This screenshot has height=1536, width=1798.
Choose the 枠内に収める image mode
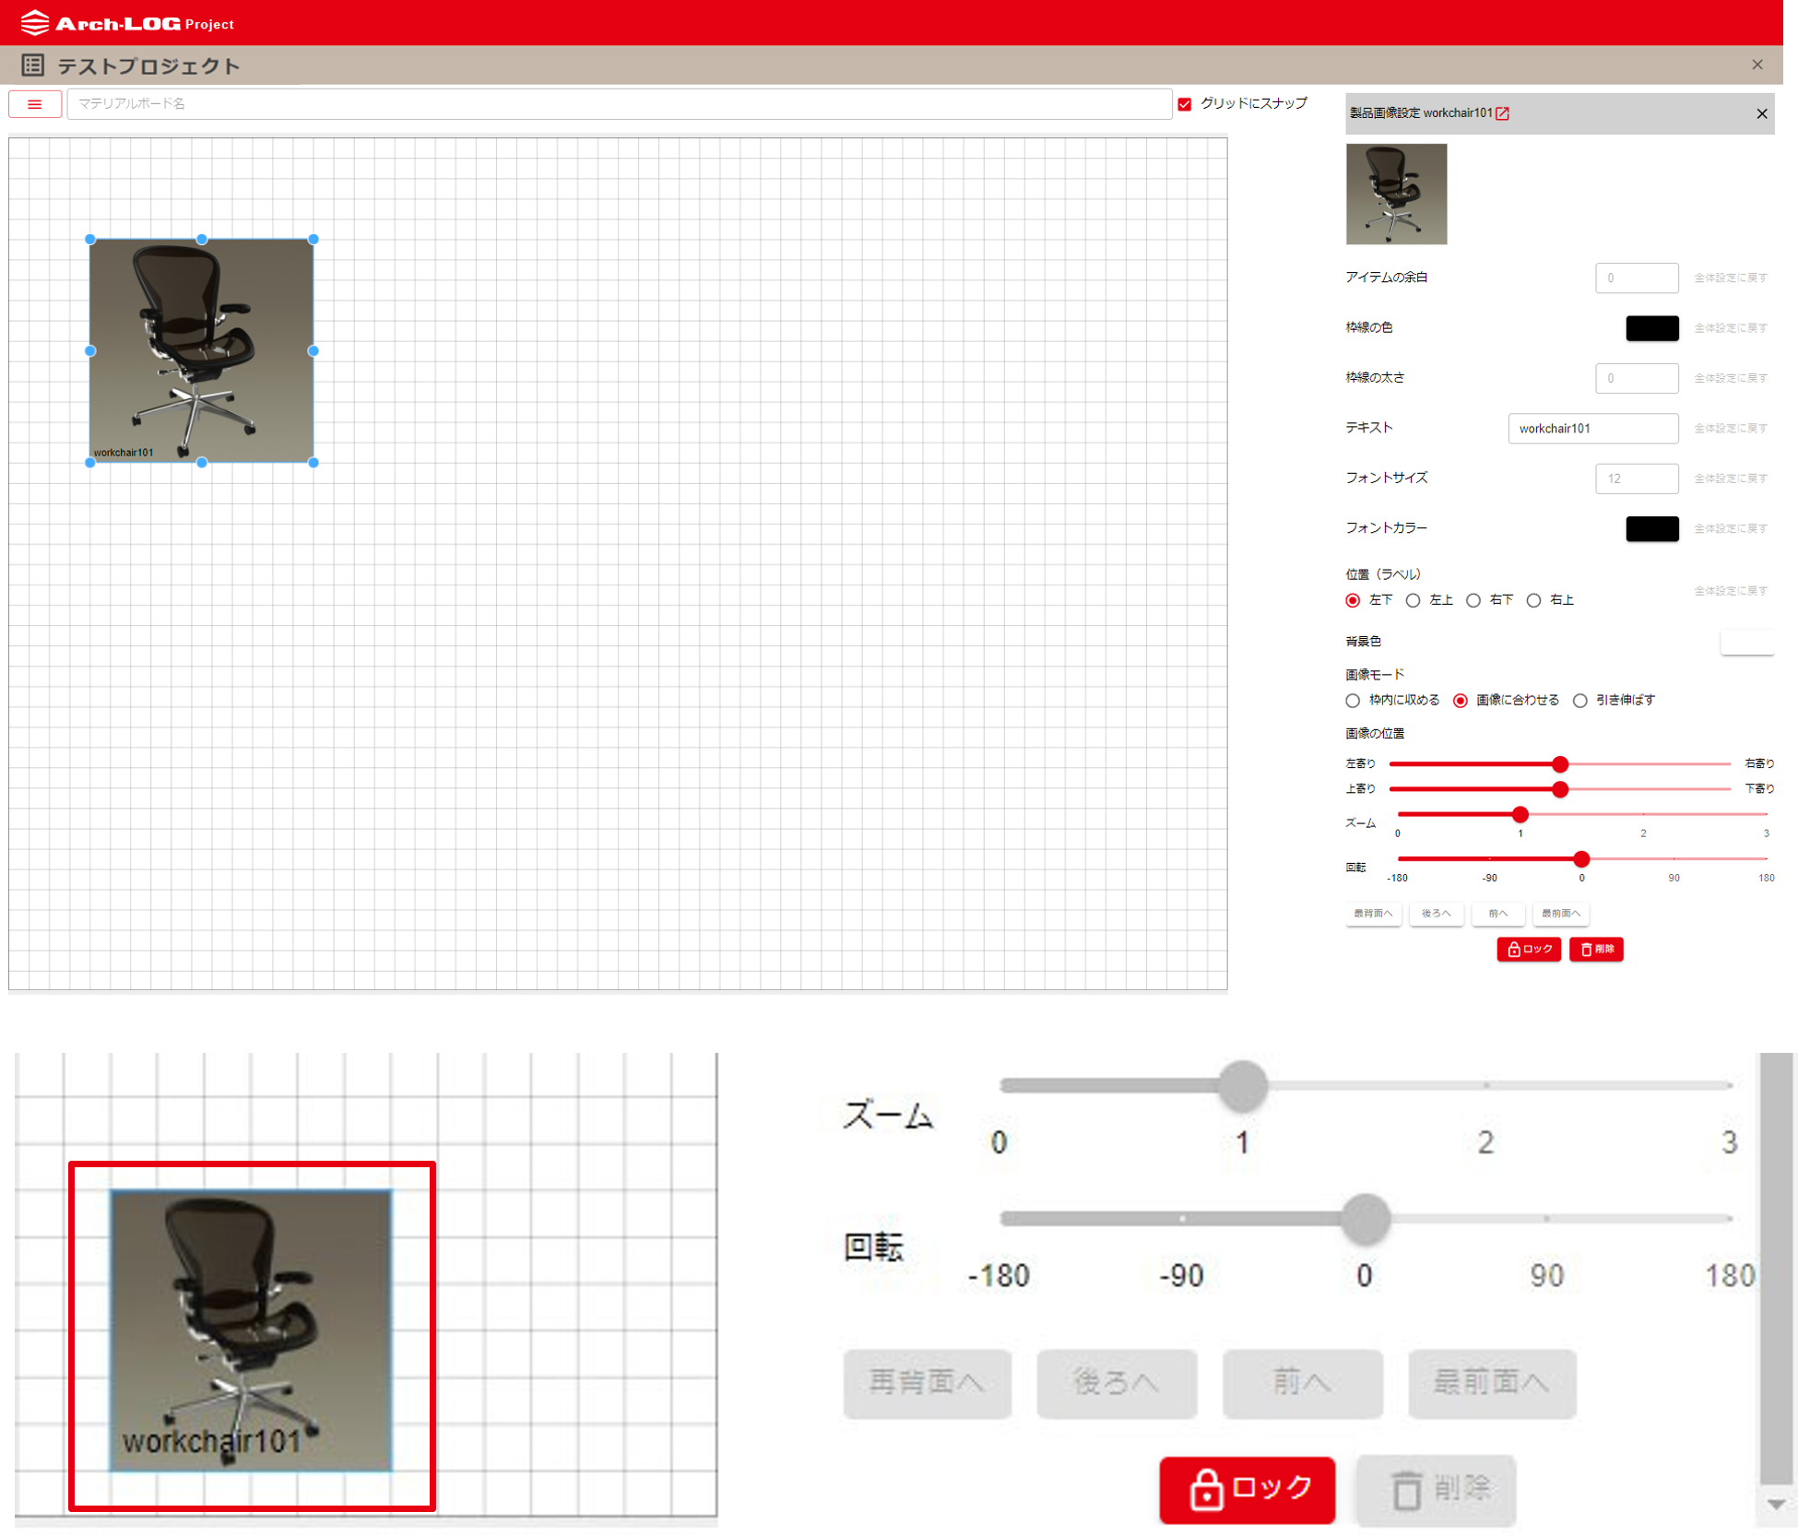pyautogui.click(x=1353, y=701)
